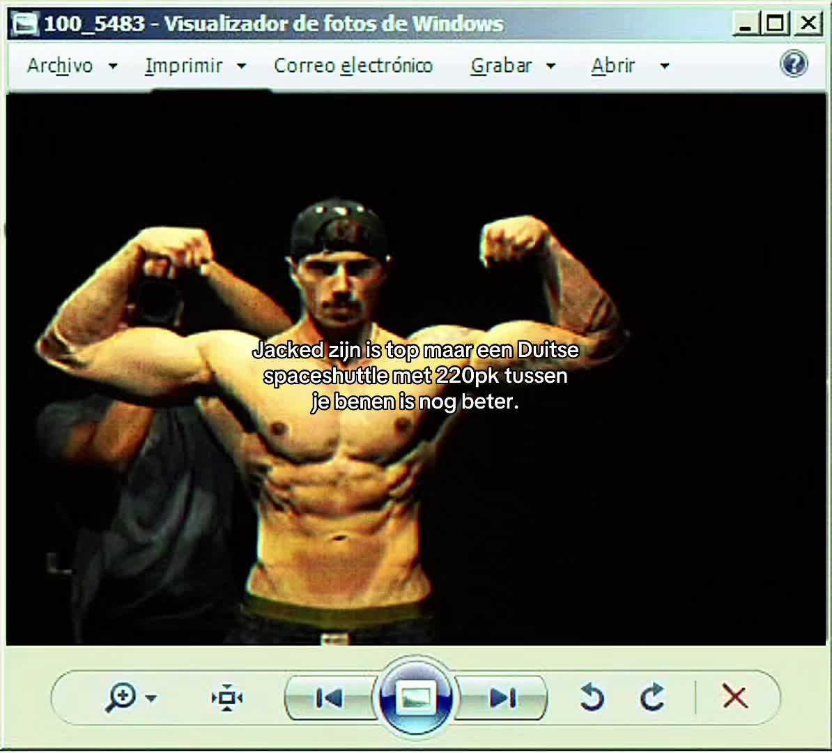This screenshot has height=753, width=832.
Task: Close the photo viewer window
Action: 808,24
